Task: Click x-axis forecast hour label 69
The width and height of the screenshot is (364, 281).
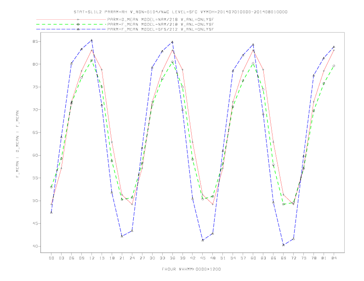Action: (x=284, y=258)
